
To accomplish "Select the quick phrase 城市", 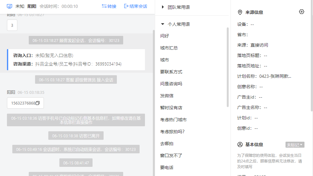I will (x=165, y=60).
